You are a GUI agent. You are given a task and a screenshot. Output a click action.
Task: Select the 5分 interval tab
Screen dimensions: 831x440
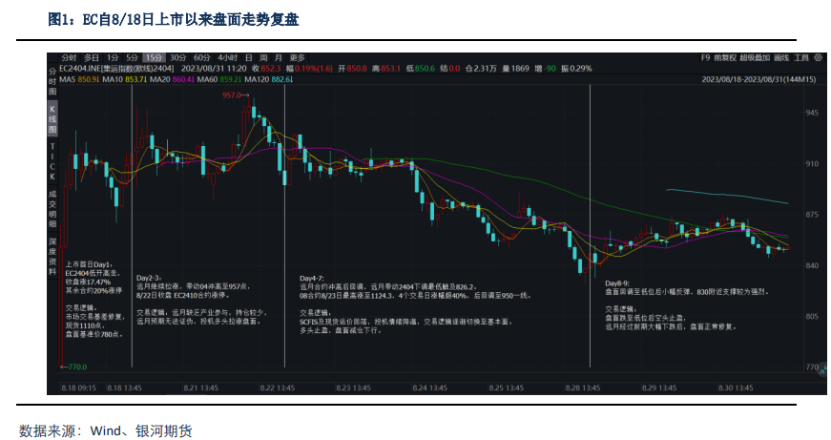click(132, 58)
